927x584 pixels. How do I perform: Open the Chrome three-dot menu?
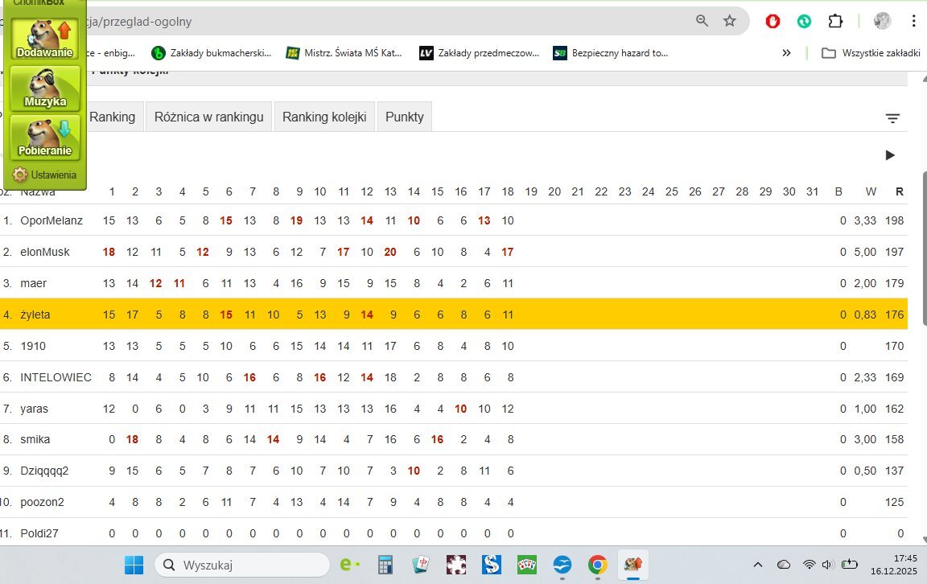[x=914, y=21]
